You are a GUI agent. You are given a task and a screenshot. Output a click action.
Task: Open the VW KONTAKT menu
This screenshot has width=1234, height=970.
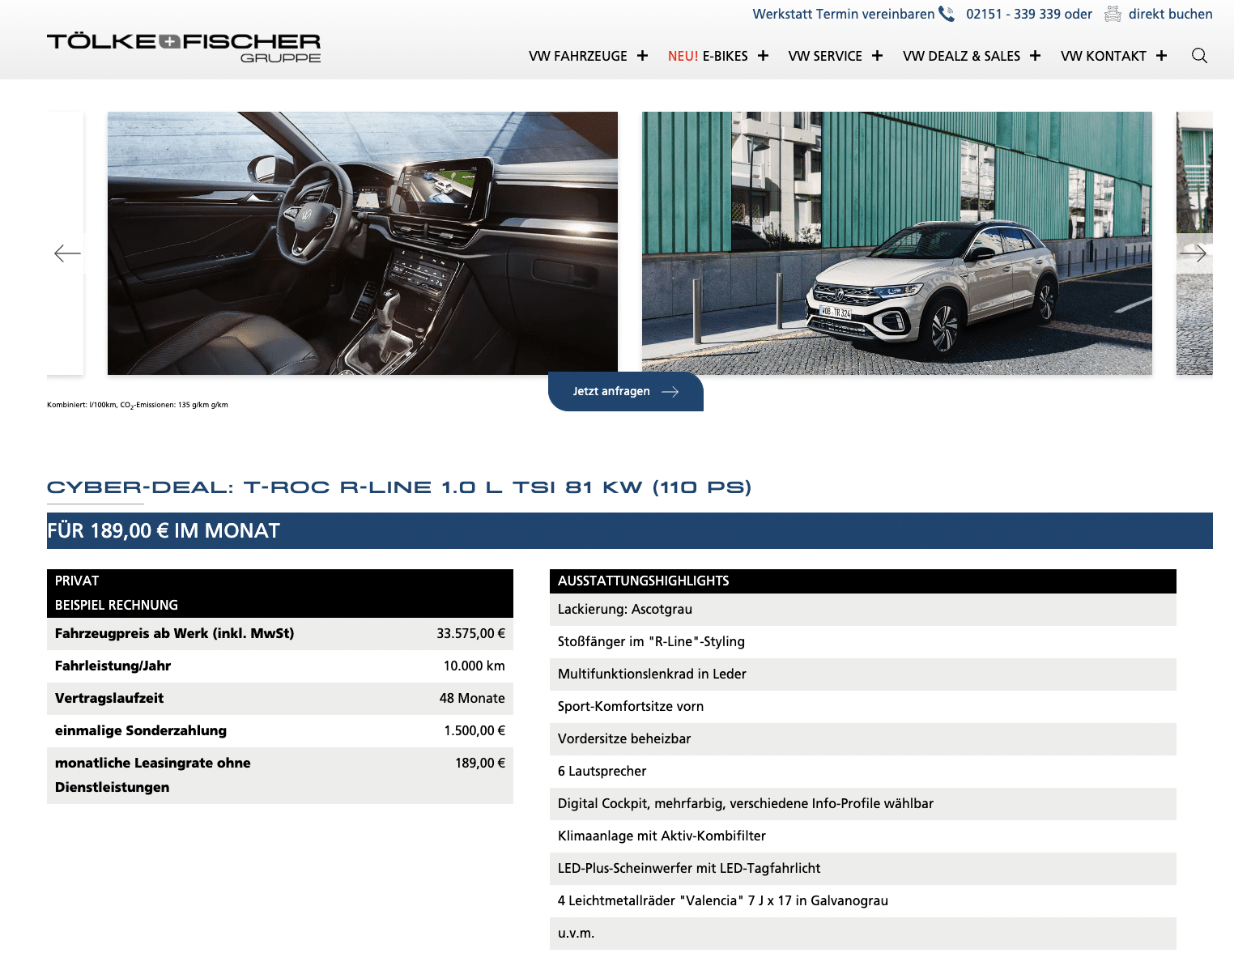1104,56
